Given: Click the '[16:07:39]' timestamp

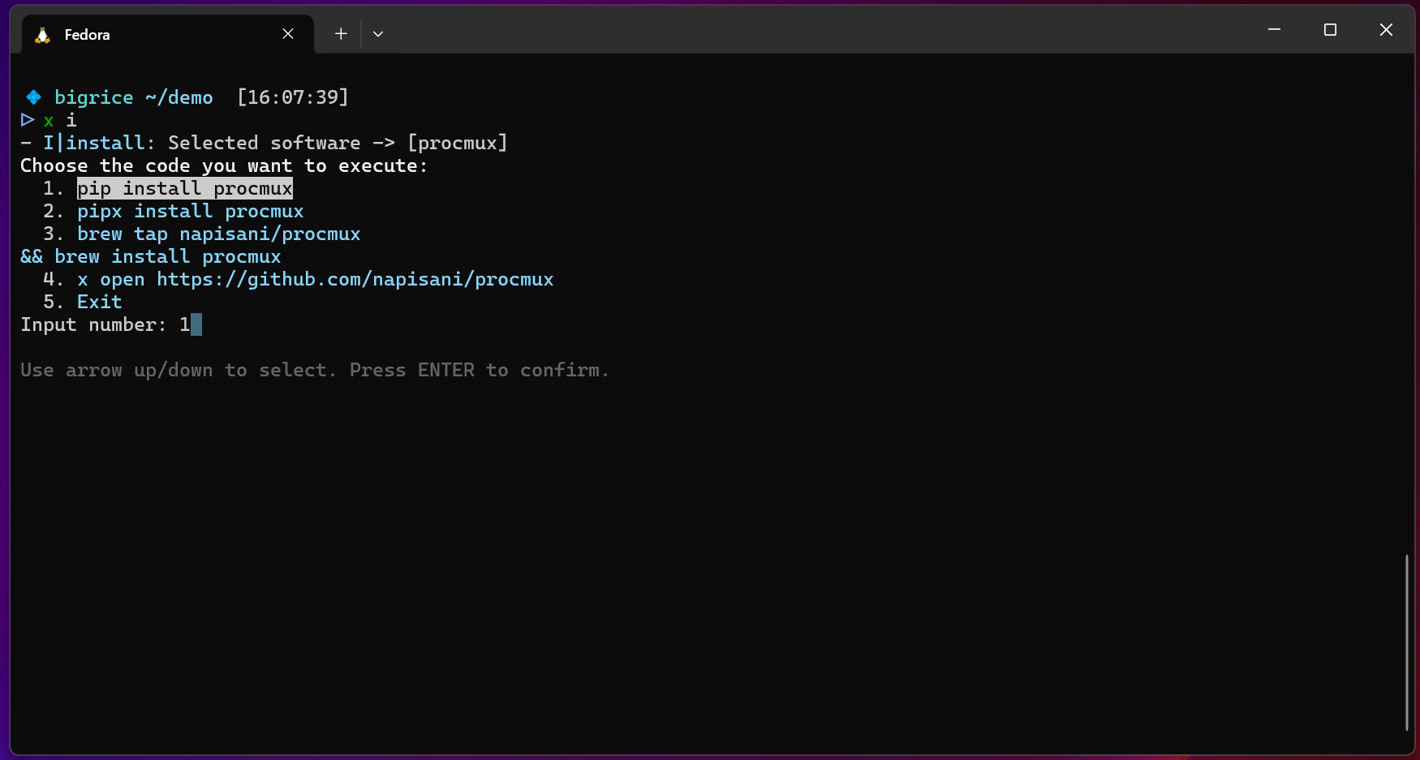Looking at the screenshot, I should [x=293, y=97].
